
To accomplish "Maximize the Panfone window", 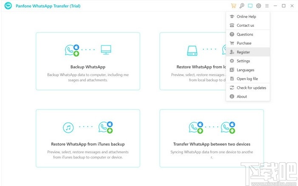I will tap(284, 6).
